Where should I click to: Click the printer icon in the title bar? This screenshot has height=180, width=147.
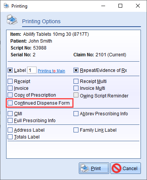pos(6,6)
